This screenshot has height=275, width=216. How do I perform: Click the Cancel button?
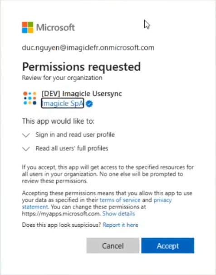113,245
